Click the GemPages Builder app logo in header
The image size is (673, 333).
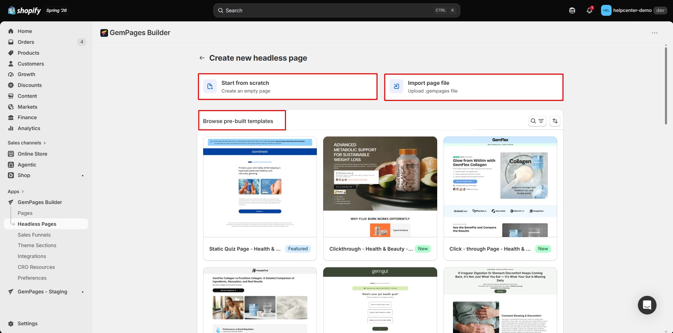104,33
